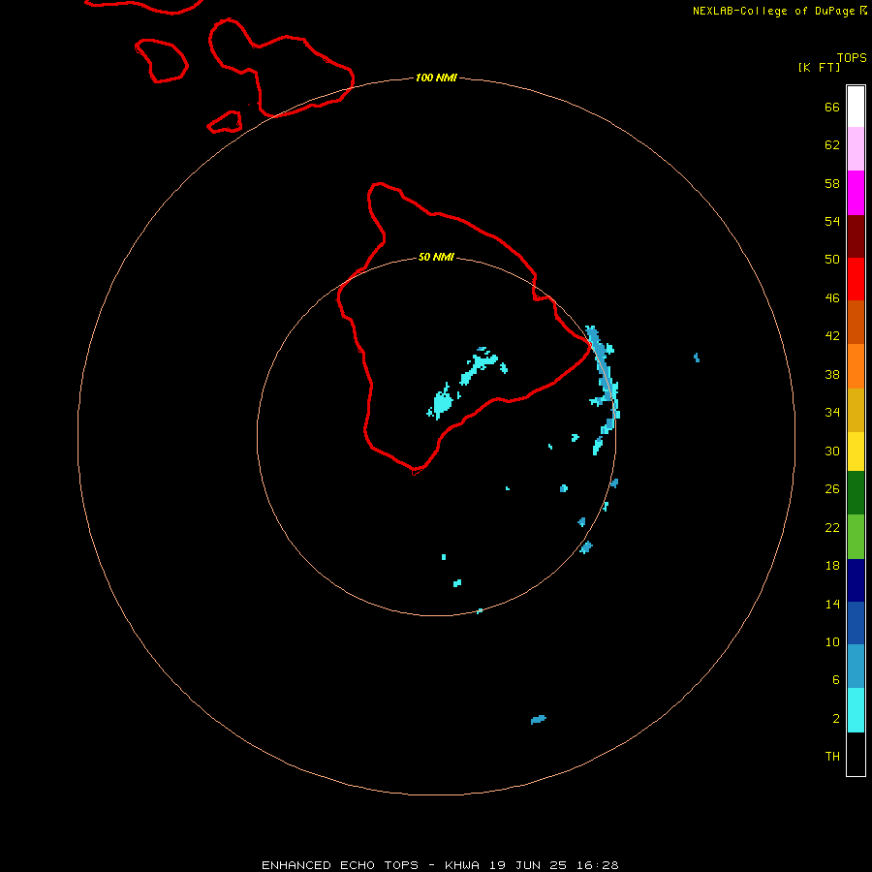872x872 pixels.
Task: Click the white swatch atop the tops legend
Action: coord(856,107)
